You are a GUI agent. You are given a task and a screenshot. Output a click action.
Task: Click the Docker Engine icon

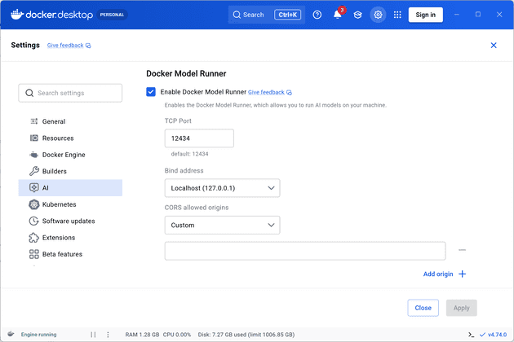pyautogui.click(x=34, y=155)
